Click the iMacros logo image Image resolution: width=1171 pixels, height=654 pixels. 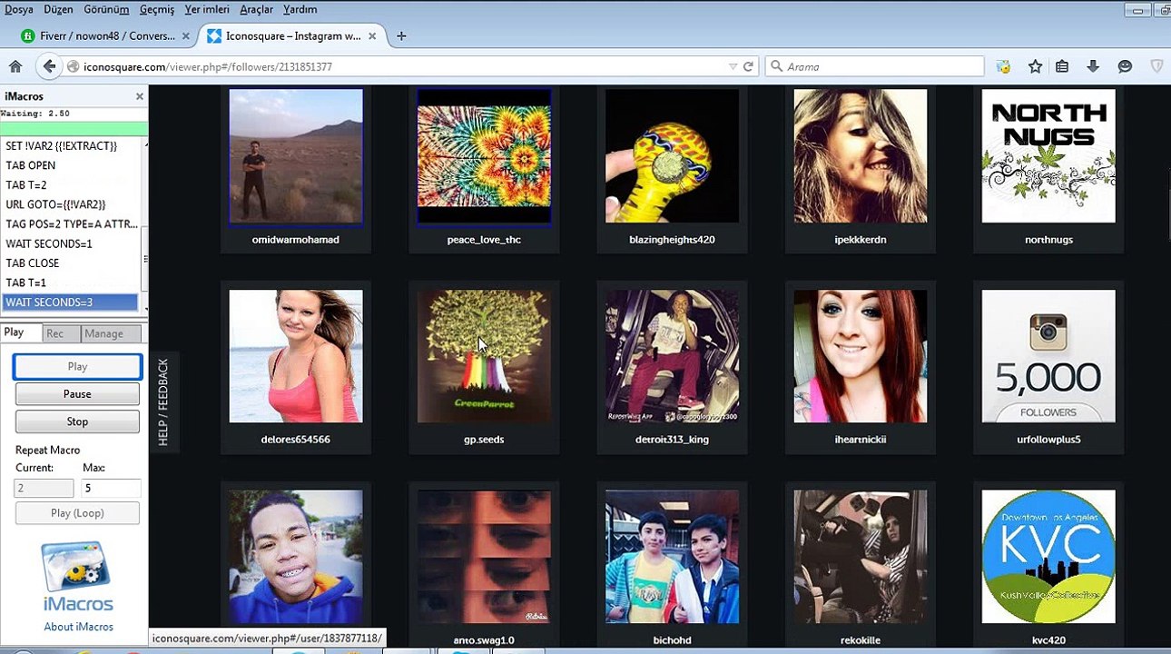77,577
